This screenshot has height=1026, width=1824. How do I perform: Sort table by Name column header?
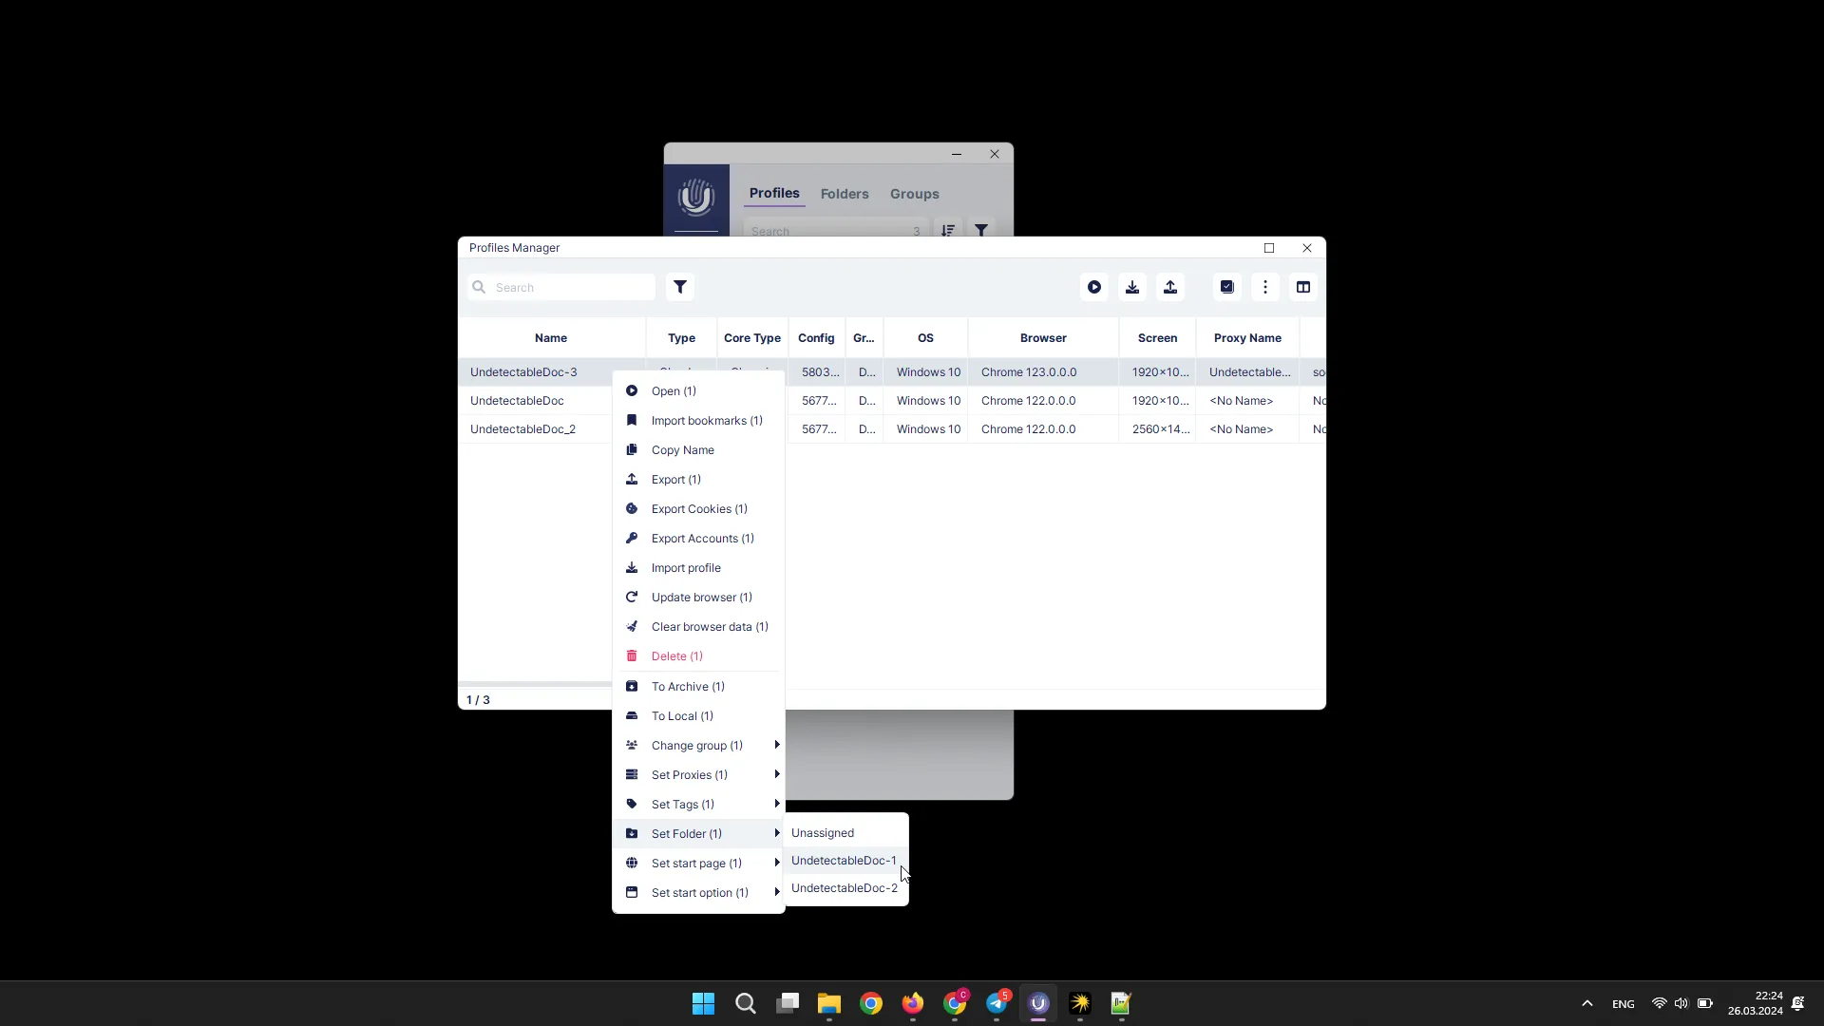[x=551, y=337]
